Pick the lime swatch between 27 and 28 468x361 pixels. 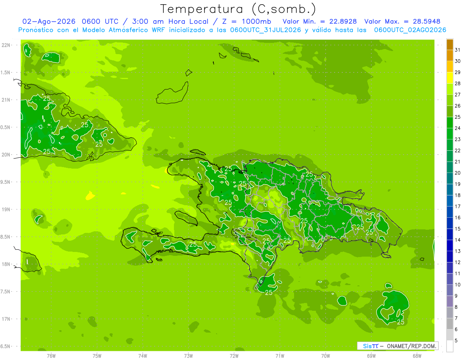[450, 89]
